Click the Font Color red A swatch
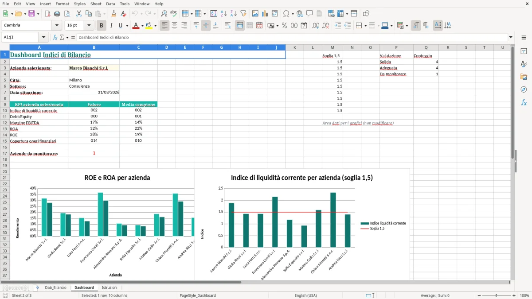Viewport: 532px width, 299px height. point(136,26)
